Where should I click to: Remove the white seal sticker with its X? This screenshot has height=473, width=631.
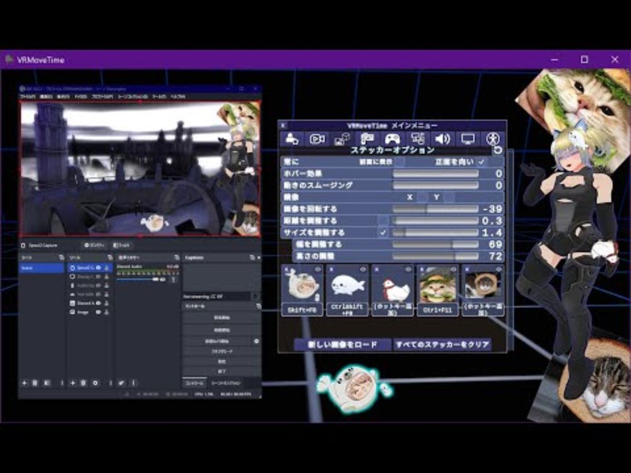coord(331,269)
